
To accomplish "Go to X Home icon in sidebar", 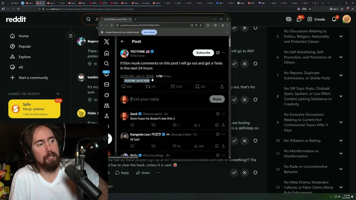I will click(x=107, y=53).
